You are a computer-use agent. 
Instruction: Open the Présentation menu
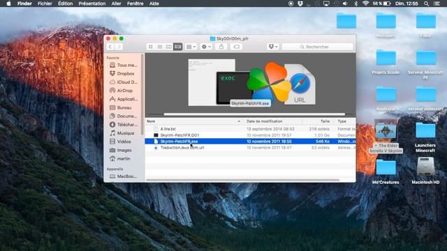tap(92, 3)
